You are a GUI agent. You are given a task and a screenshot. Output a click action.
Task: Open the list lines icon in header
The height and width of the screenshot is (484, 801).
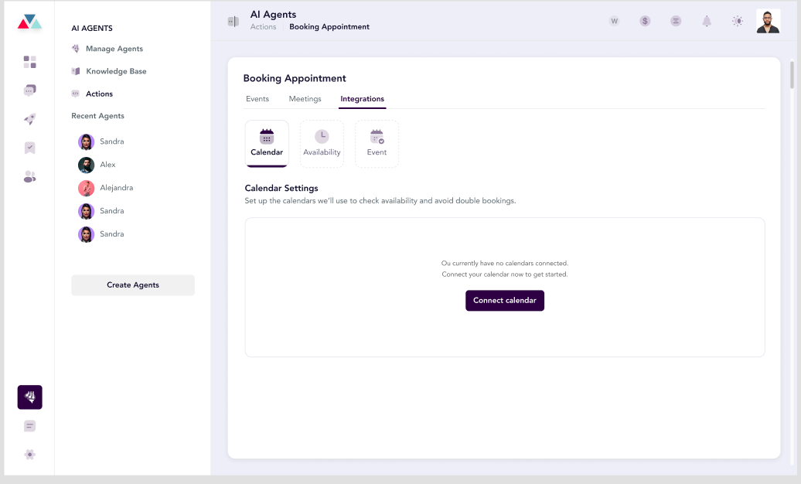[675, 21]
